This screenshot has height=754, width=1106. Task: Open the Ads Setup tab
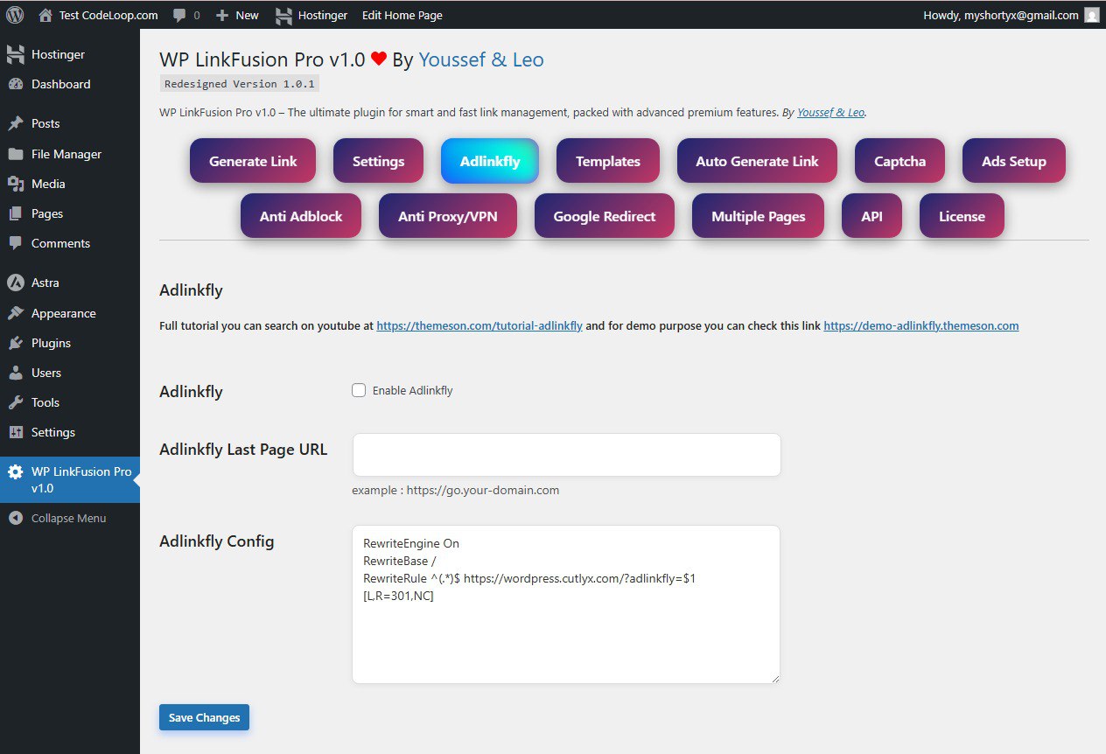point(1014,161)
